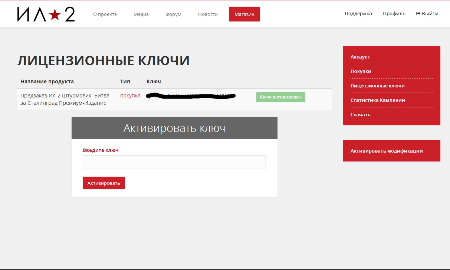450x270 pixels.
Task: Open Покупки in the sidebar
Action: (x=361, y=71)
